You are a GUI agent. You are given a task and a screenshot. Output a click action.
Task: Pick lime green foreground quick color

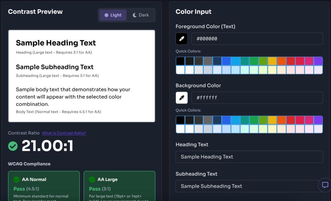263,61
